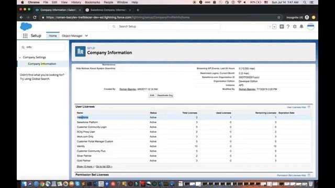Open the Salesforce App Launcher grid
The width and height of the screenshot is (335, 188).
point(25,36)
